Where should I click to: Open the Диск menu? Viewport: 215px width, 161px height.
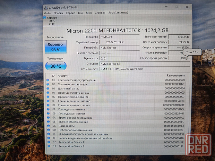pyautogui.click(x=89, y=13)
